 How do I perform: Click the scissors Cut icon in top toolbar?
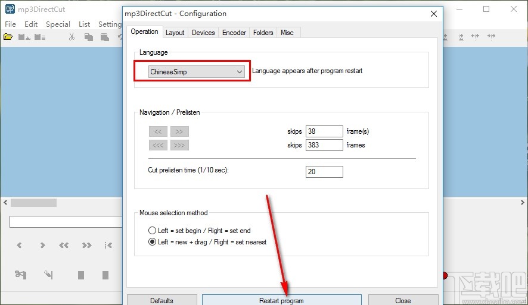tap(72, 37)
